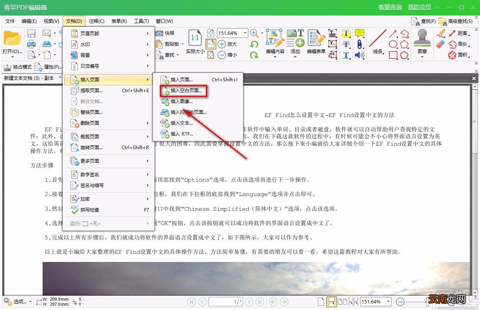Select the Sound speaker annotation tool
480x310 pixels.
pyautogui.click(x=360, y=55)
